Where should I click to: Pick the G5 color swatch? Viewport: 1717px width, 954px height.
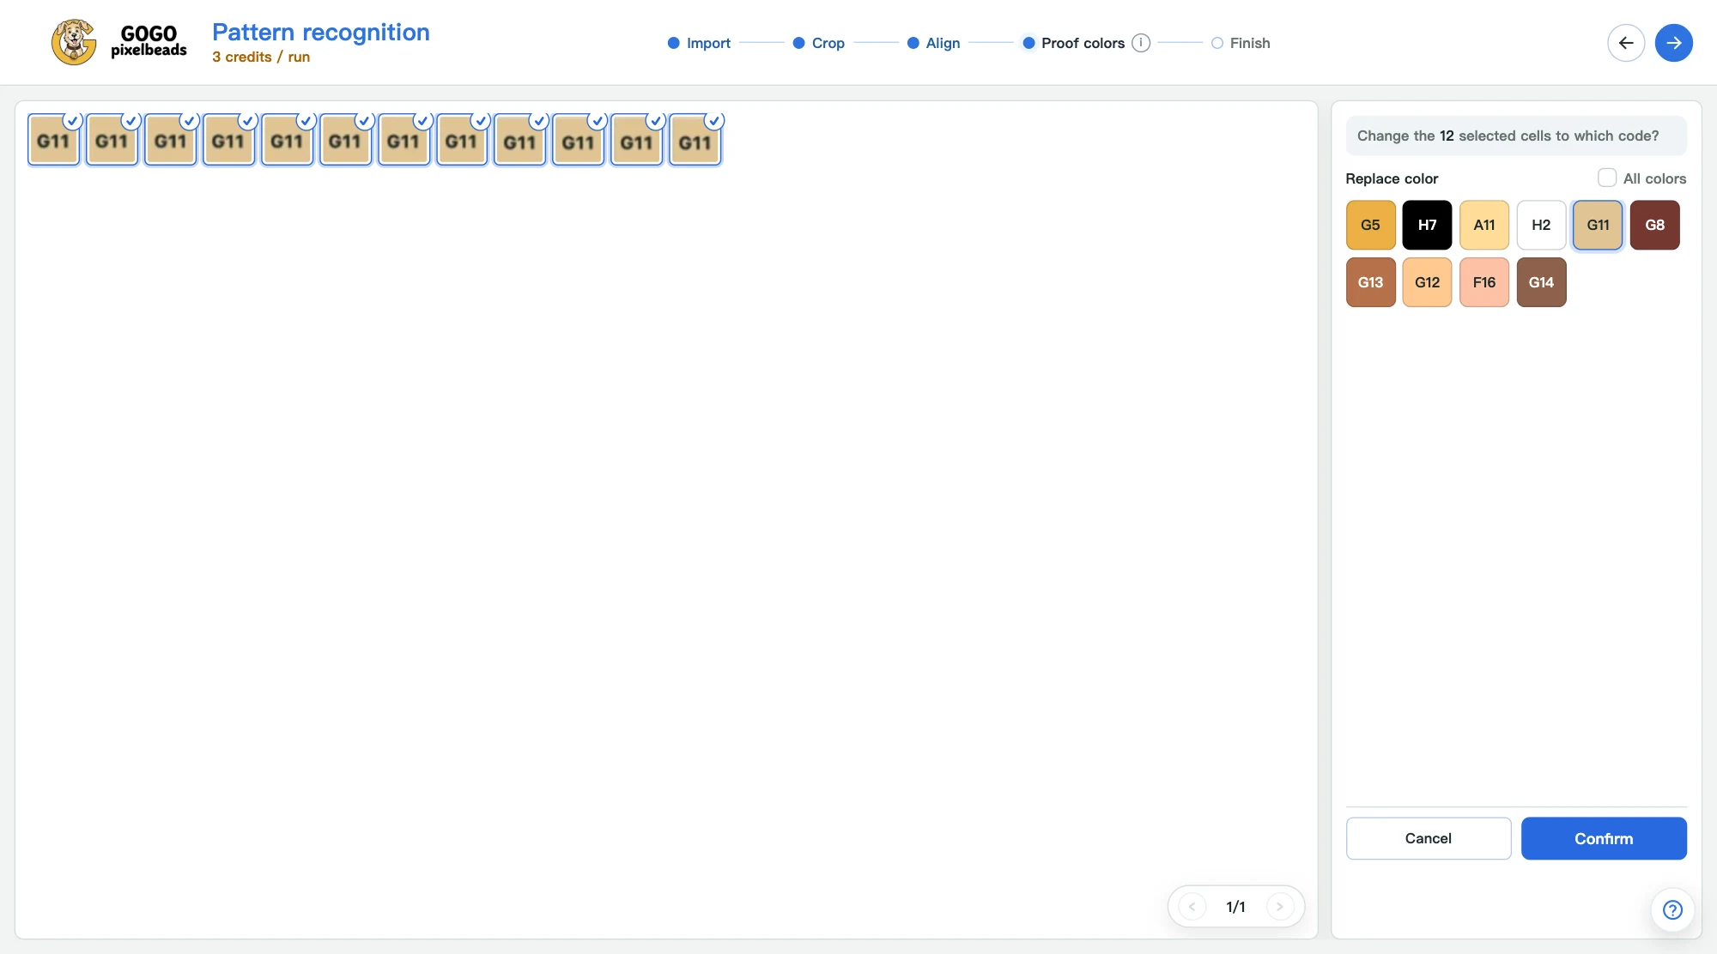click(x=1371, y=225)
